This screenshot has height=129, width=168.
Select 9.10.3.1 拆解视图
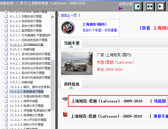coord(22,49)
